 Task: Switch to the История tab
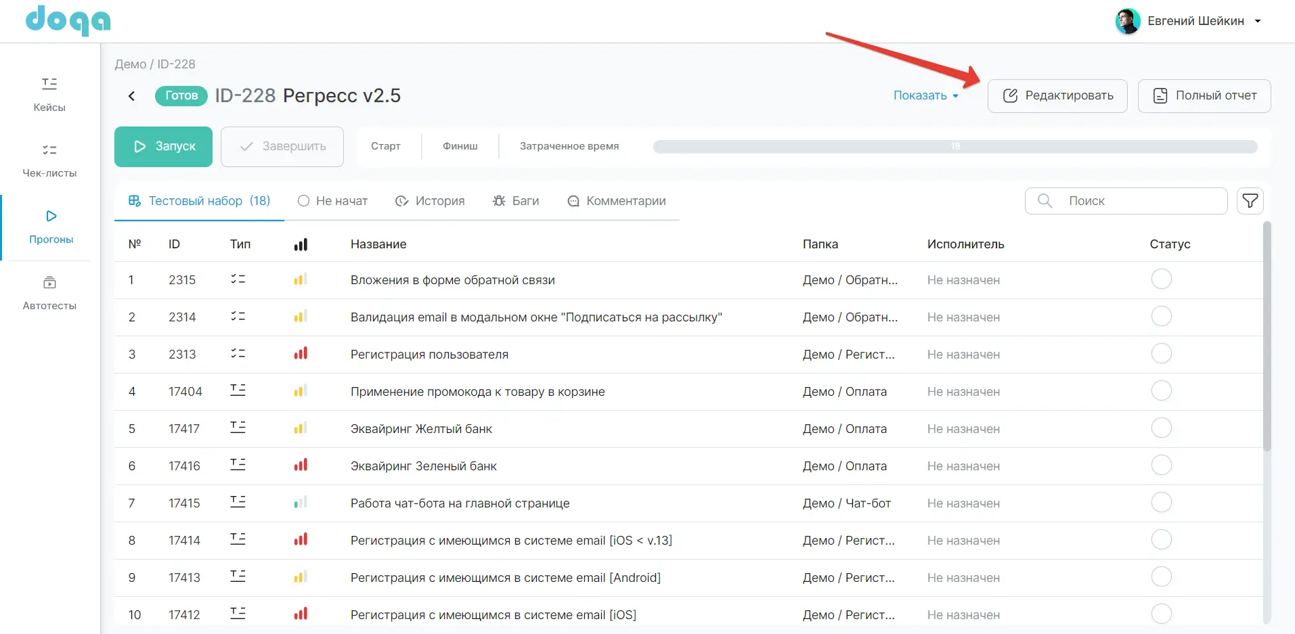430,201
